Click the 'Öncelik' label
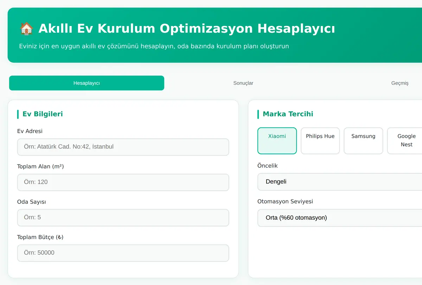The height and width of the screenshot is (285, 422). click(268, 166)
